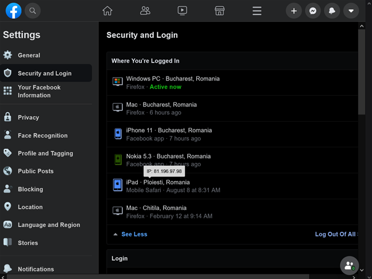Open the Friends icon in top bar
The width and height of the screenshot is (372, 279).
[145, 11]
